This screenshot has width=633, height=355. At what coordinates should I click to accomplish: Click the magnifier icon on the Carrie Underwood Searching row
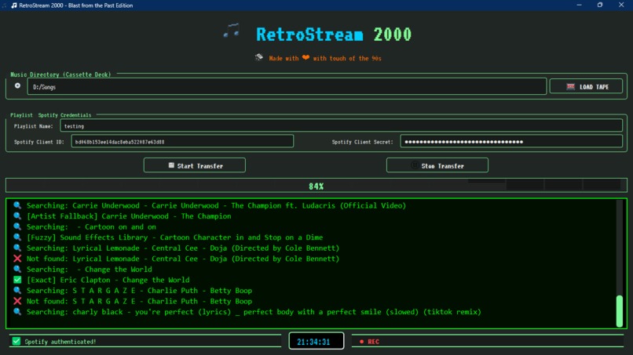tap(17, 205)
